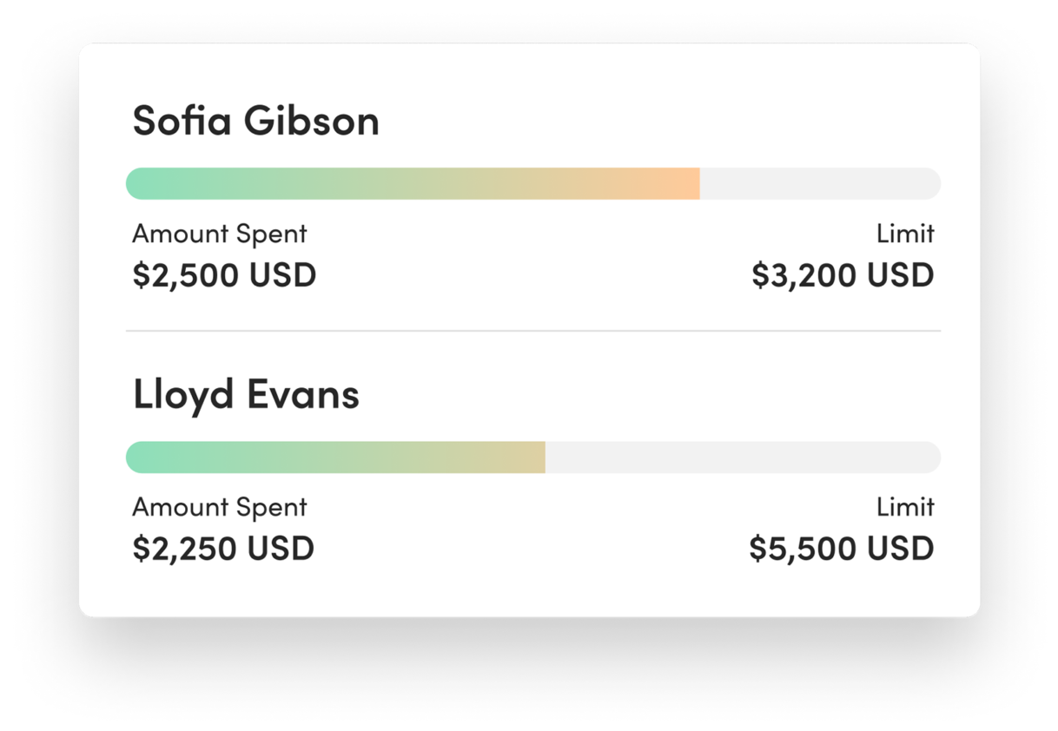Image resolution: width=1058 pixels, height=731 pixels.
Task: Click the tan fill edge of Lloyd Evans's bar
Action: coord(539,458)
